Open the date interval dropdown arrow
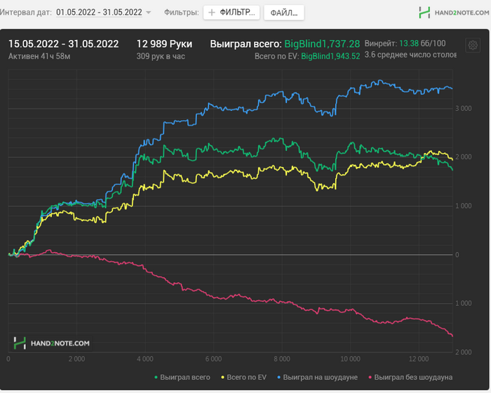The height and width of the screenshot is (393, 491). tap(149, 13)
